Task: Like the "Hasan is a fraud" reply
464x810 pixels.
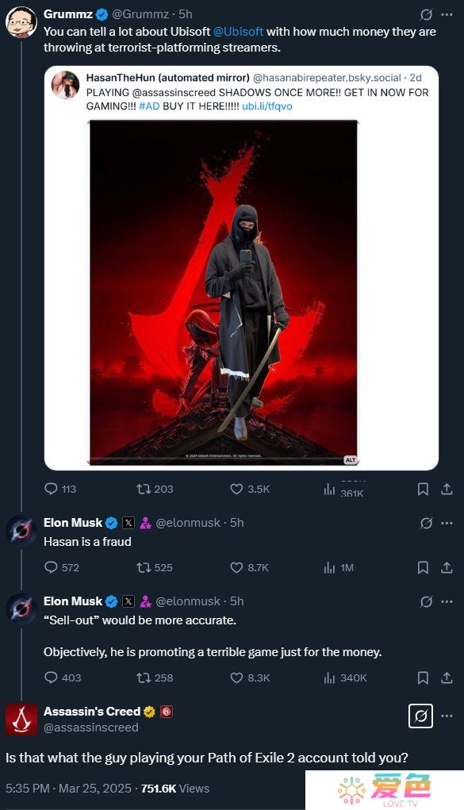Action: coord(236,567)
